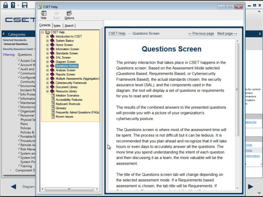Select the Personnel category in Categories list
Viewport: 263px width, 197px height.
point(27,115)
